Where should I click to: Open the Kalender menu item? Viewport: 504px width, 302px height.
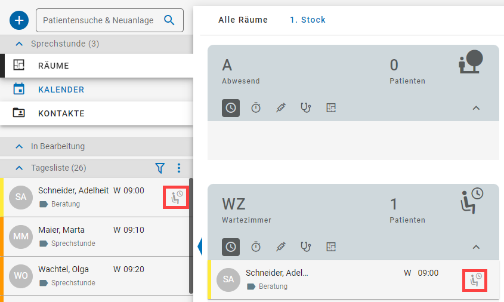click(61, 90)
